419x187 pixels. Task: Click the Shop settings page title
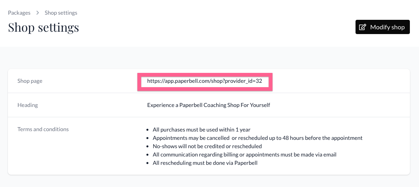[43, 28]
